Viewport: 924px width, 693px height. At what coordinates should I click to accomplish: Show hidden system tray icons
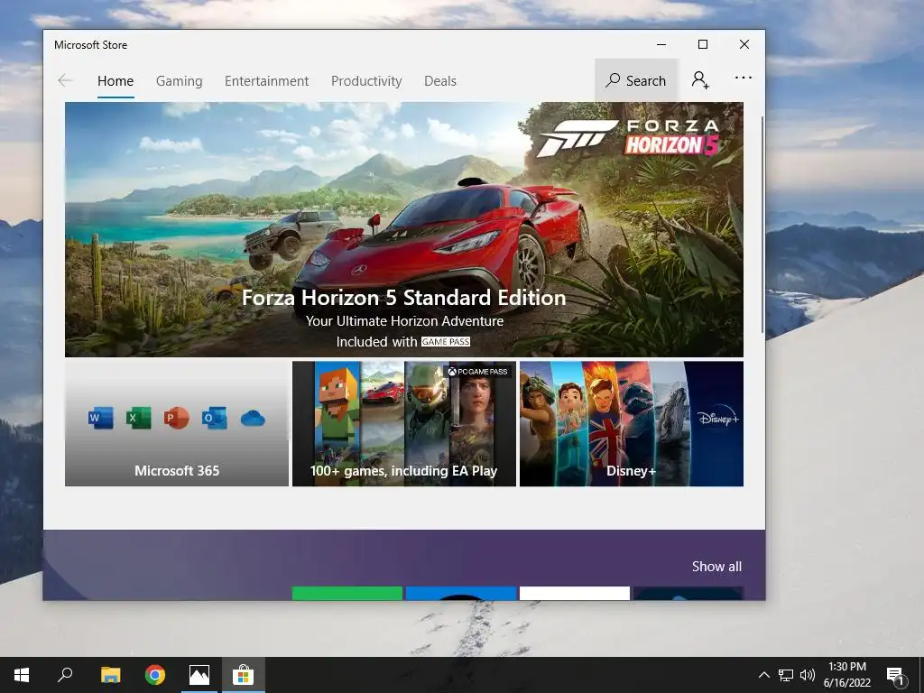[763, 675]
